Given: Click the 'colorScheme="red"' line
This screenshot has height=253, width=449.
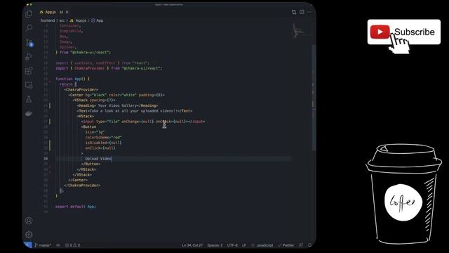Looking at the screenshot, I should (103, 138).
